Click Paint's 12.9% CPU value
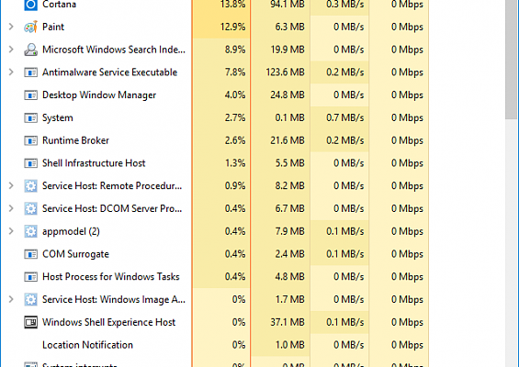The image size is (519, 367). point(232,27)
